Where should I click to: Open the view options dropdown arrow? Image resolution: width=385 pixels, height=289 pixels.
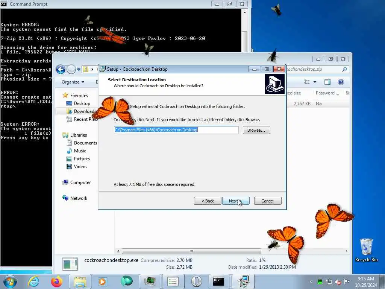pyautogui.click(x=315, y=82)
